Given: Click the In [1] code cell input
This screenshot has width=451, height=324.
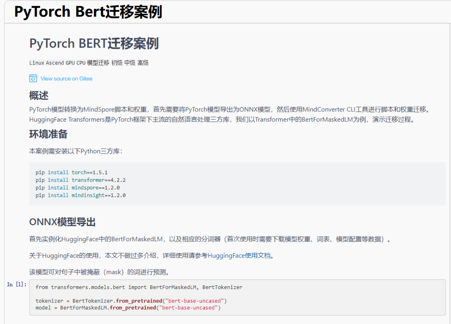Looking at the screenshot, I should point(237,297).
